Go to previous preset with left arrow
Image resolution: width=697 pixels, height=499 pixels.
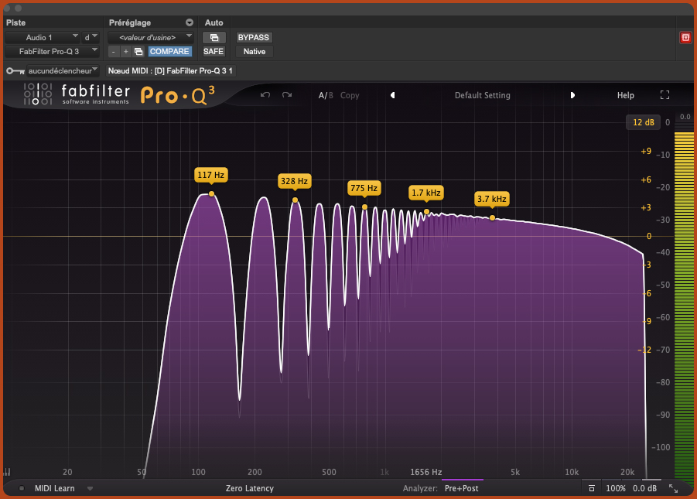(392, 95)
